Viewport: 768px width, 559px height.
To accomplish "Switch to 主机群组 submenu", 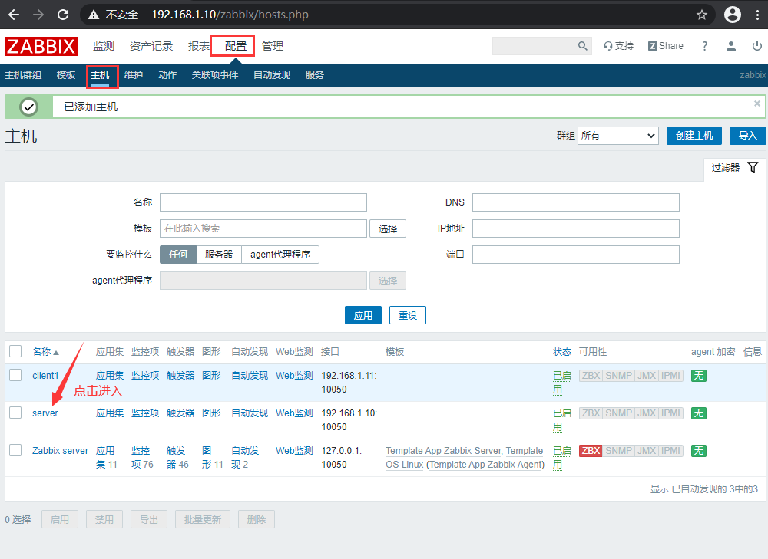I will pyautogui.click(x=23, y=75).
